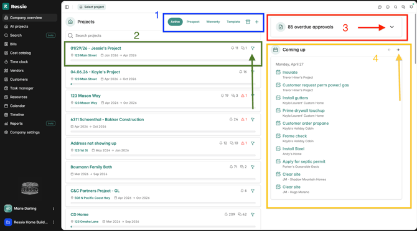417x231 pixels.
Task: Open Timeline in sidebar
Action: pos(30,115)
